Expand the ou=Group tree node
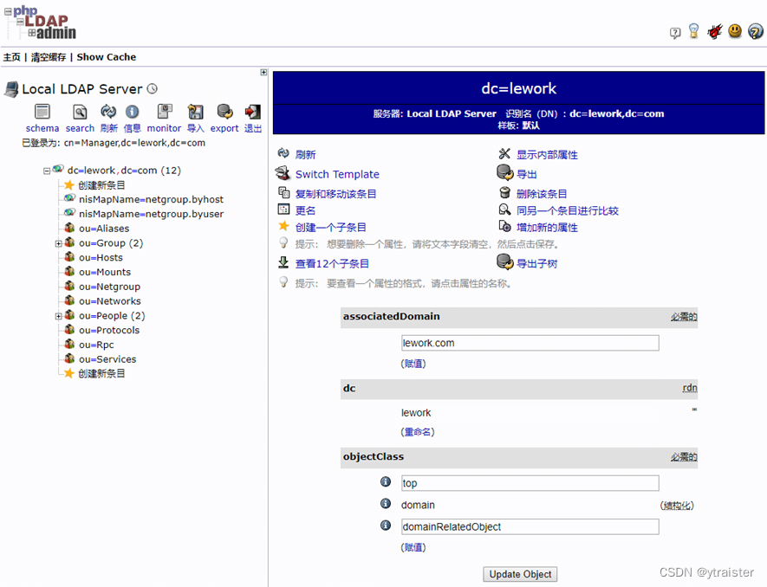This screenshot has height=587, width=767. click(59, 243)
